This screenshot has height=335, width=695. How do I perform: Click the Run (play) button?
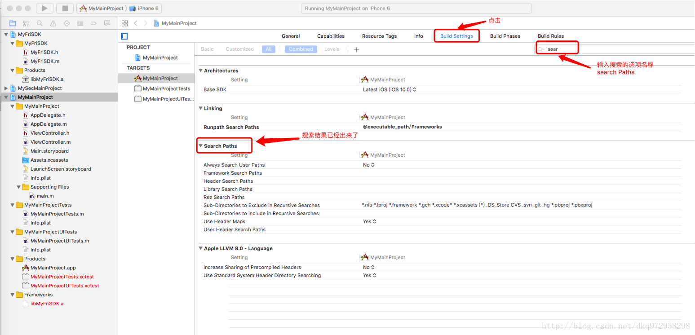[x=44, y=8]
